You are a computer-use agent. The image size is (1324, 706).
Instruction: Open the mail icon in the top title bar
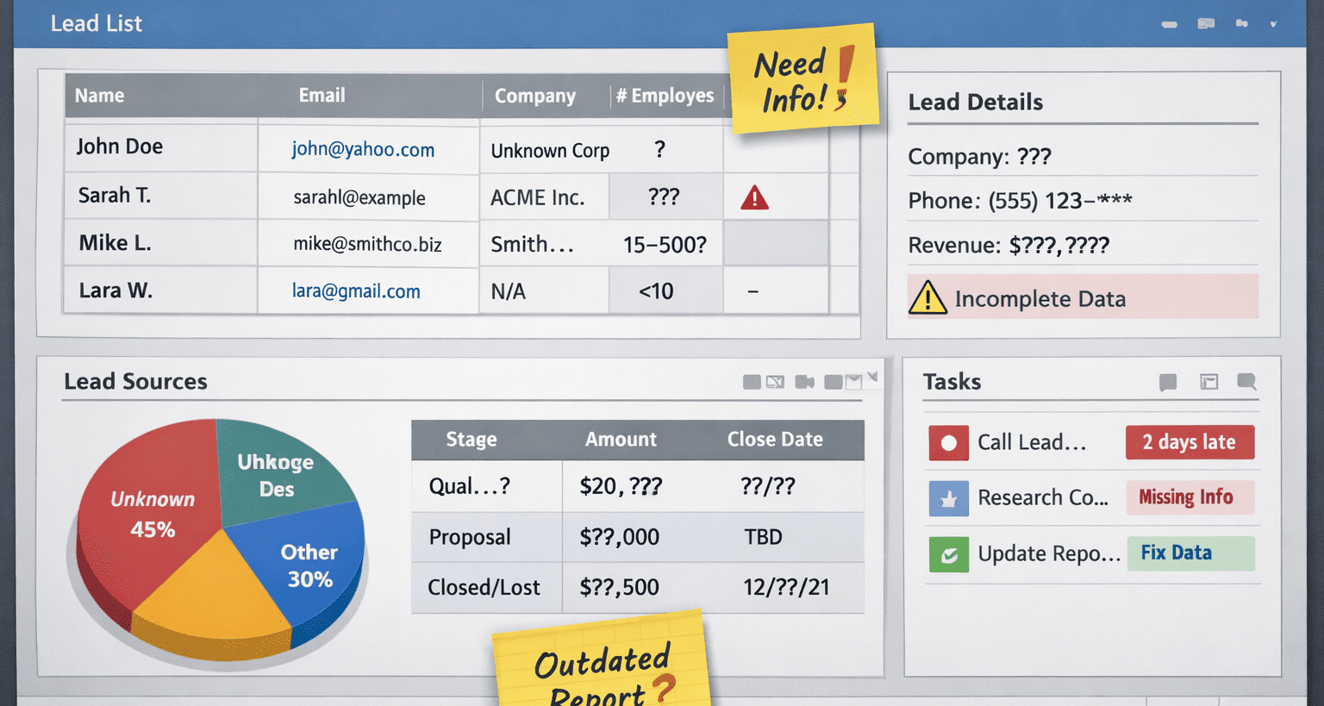click(1207, 23)
